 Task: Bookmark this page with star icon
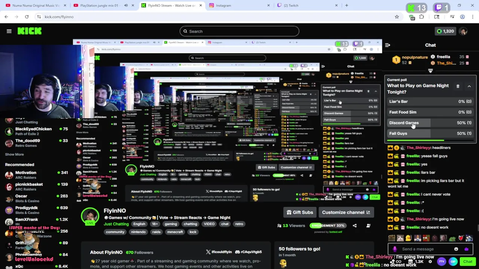click(397, 17)
